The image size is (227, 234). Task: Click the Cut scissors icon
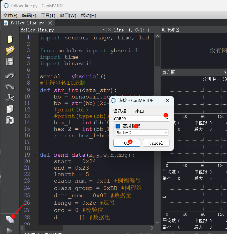coord(10,98)
